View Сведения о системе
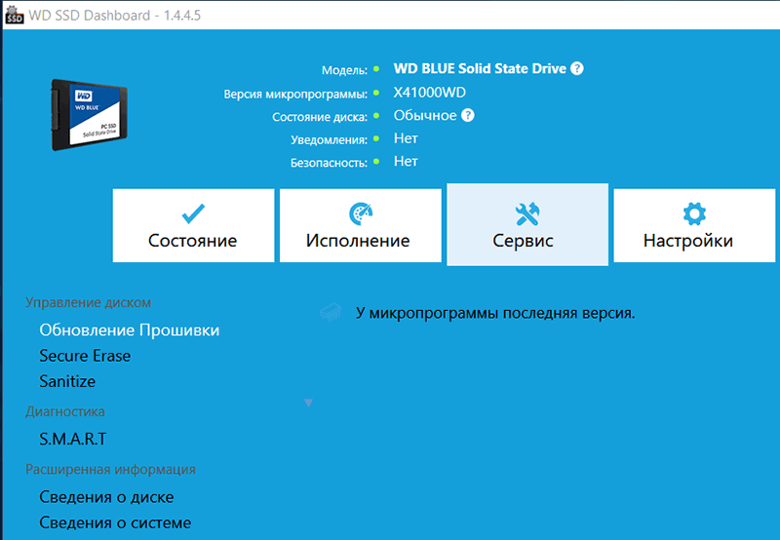The width and height of the screenshot is (780, 540). [115, 522]
